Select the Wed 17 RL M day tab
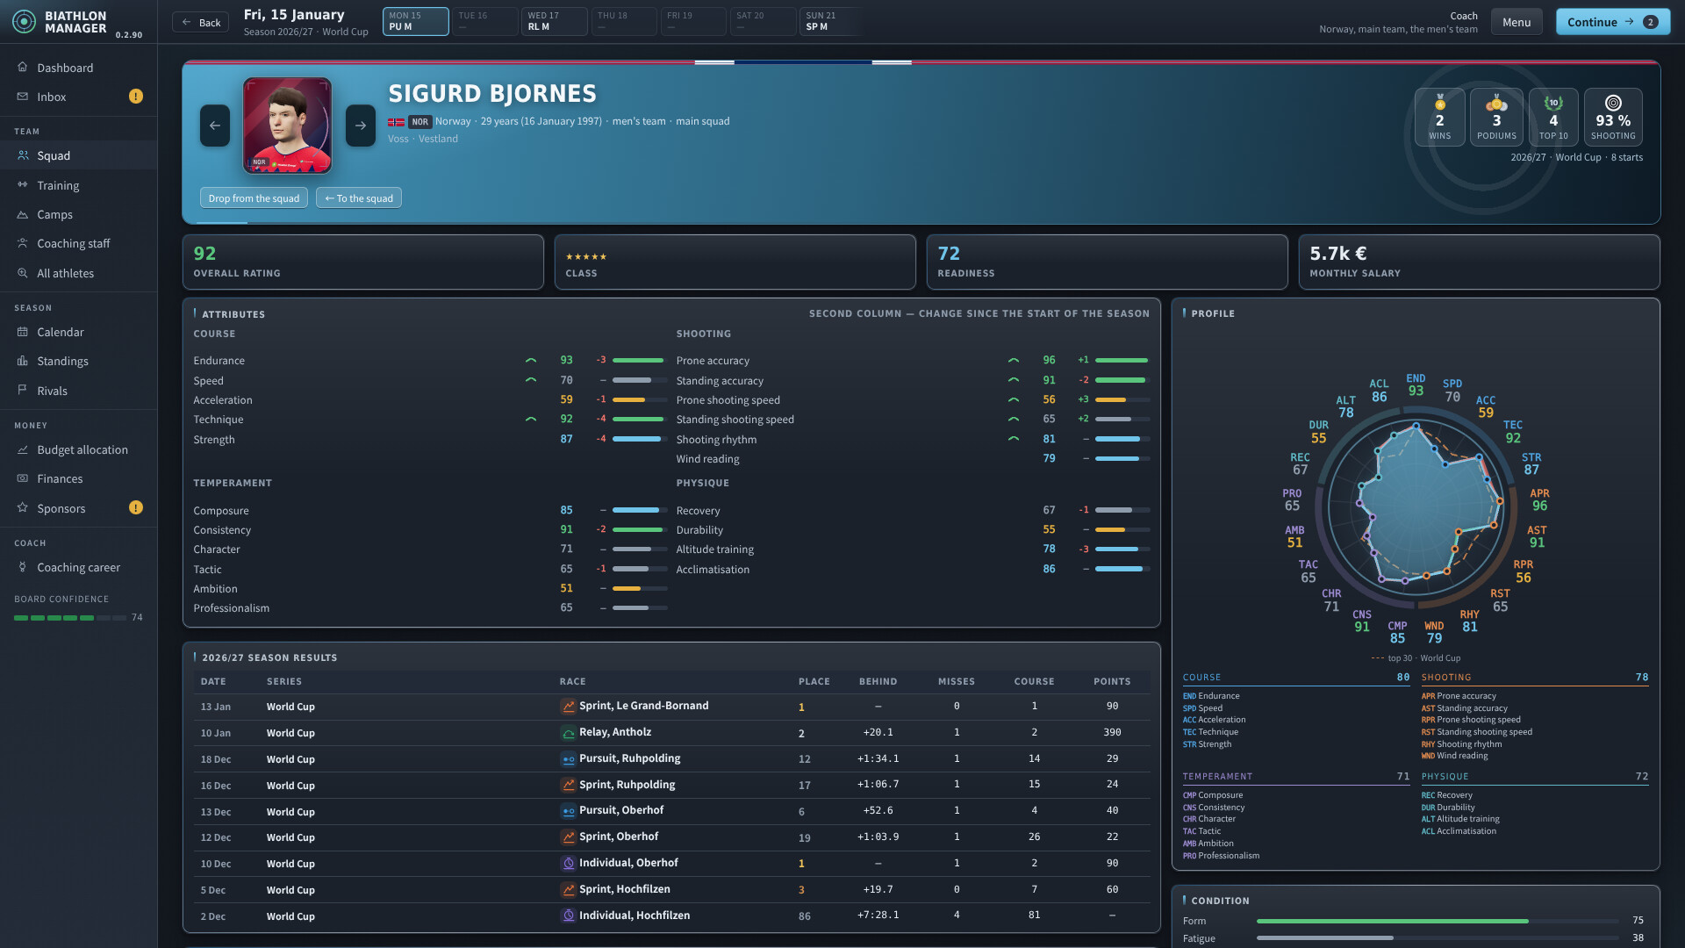Screen dimensions: 1685x948 coord(555,21)
